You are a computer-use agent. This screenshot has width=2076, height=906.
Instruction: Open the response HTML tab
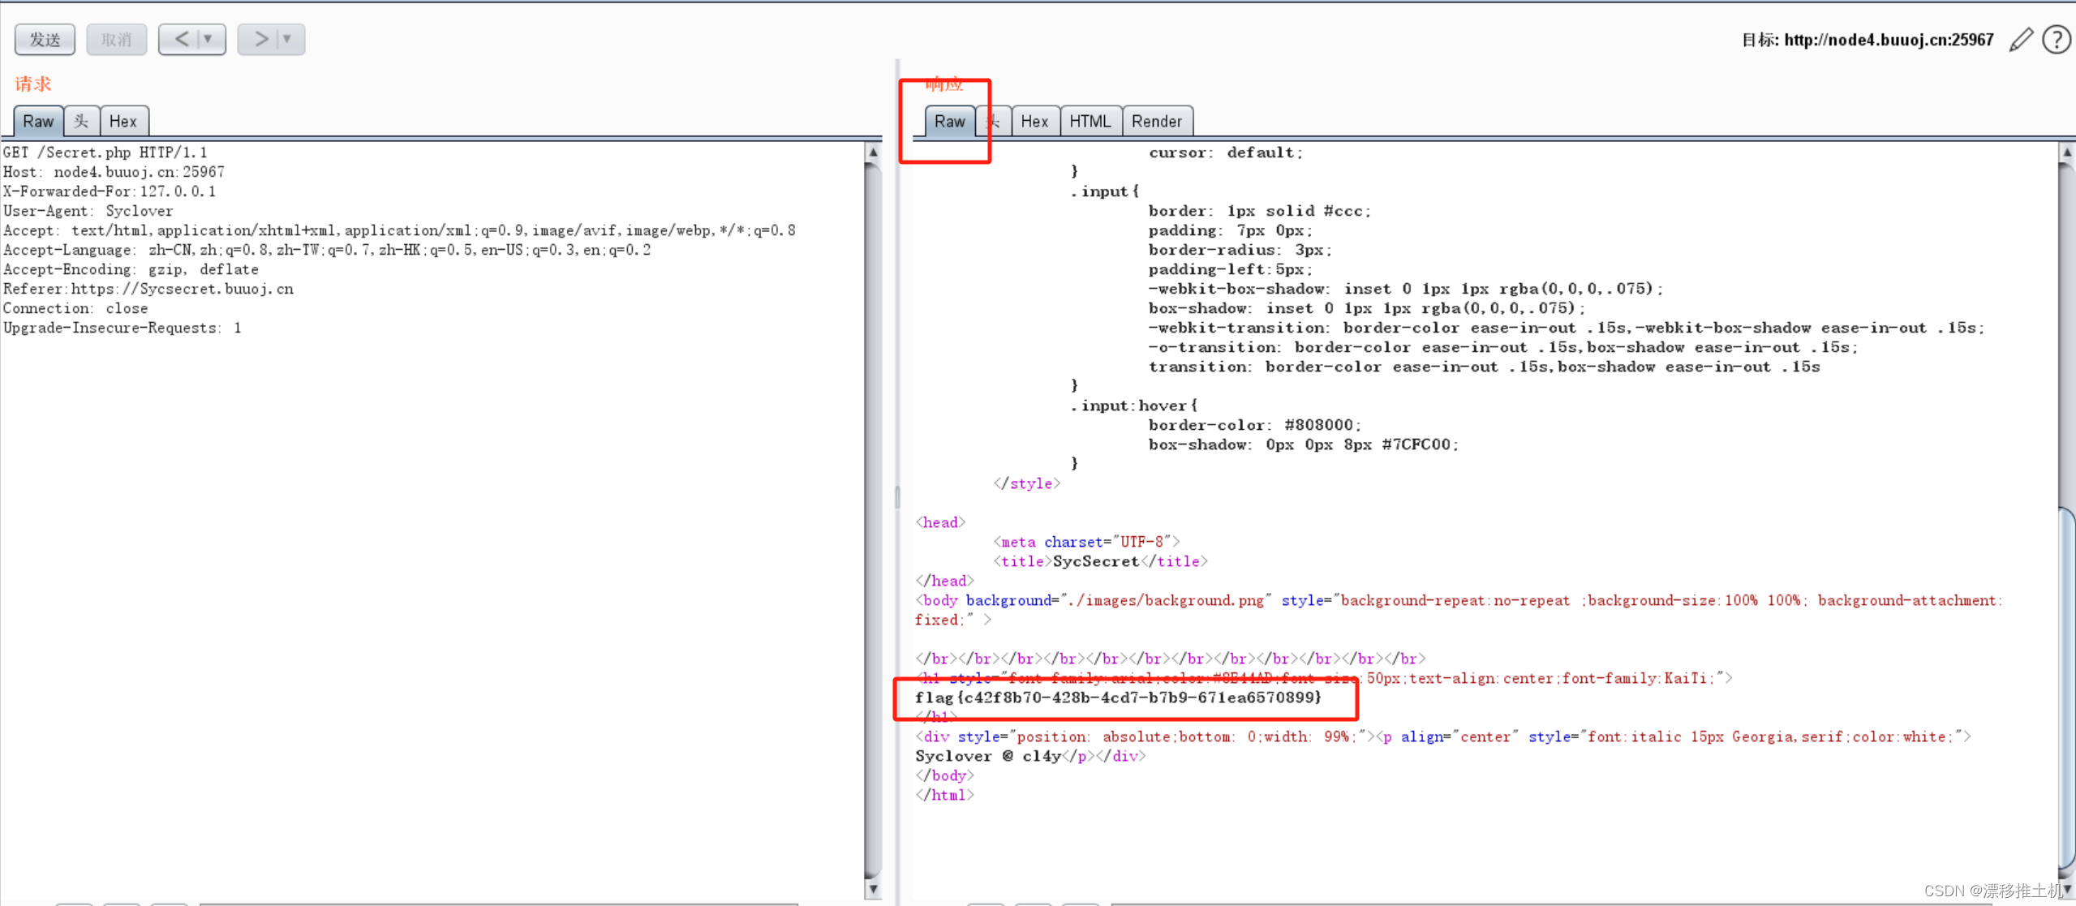point(1090,121)
